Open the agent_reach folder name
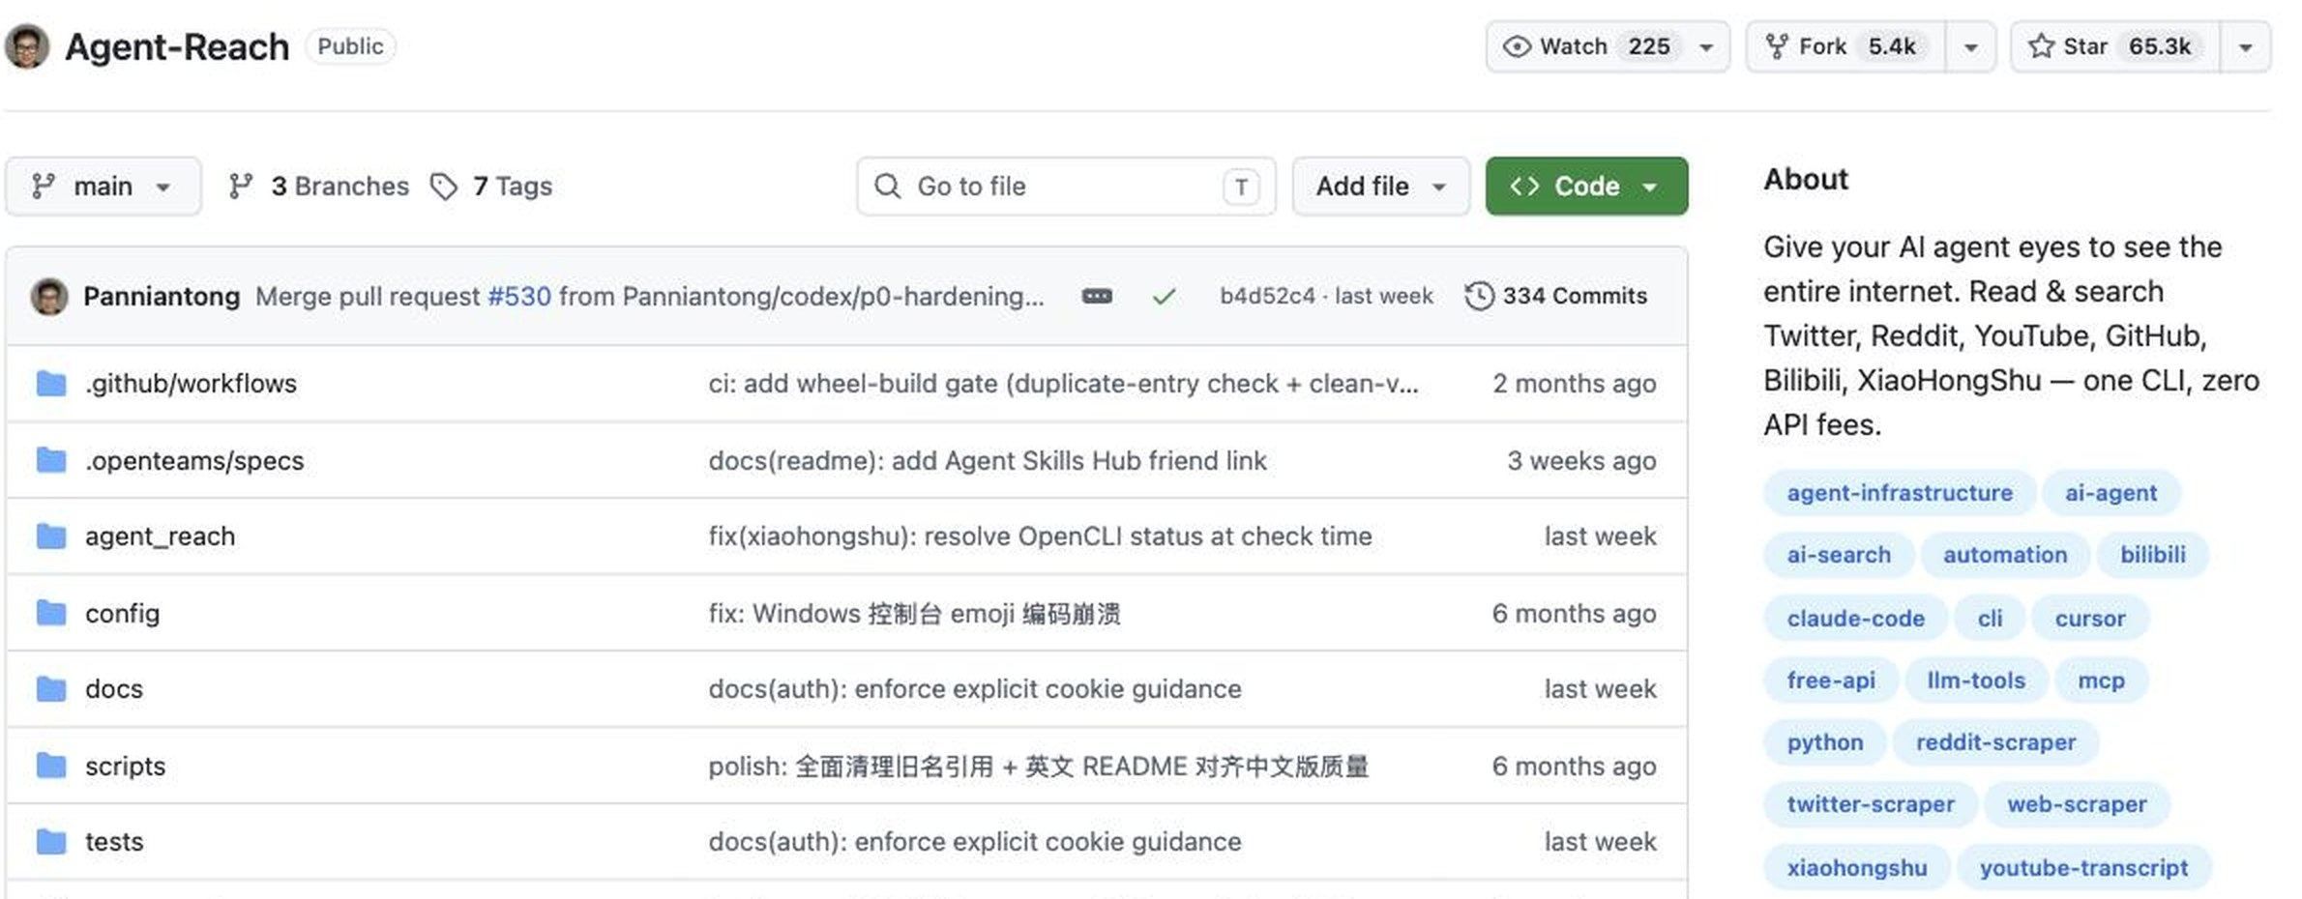Viewport: 2302px width, 899px height. coord(160,536)
